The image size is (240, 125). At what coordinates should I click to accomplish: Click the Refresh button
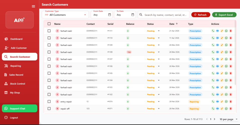[x=201, y=15]
